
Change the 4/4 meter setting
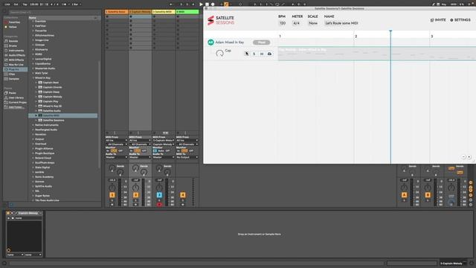(296, 23)
